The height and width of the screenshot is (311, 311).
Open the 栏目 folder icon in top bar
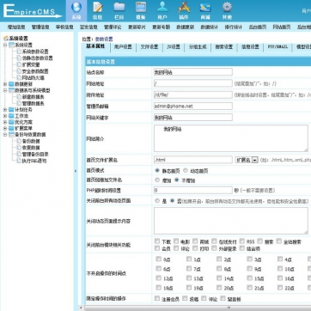(119, 7)
